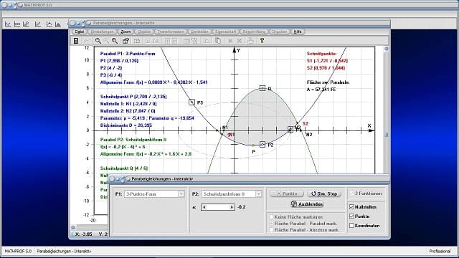Click the copy icon in plot toolbar

[x=218, y=41]
